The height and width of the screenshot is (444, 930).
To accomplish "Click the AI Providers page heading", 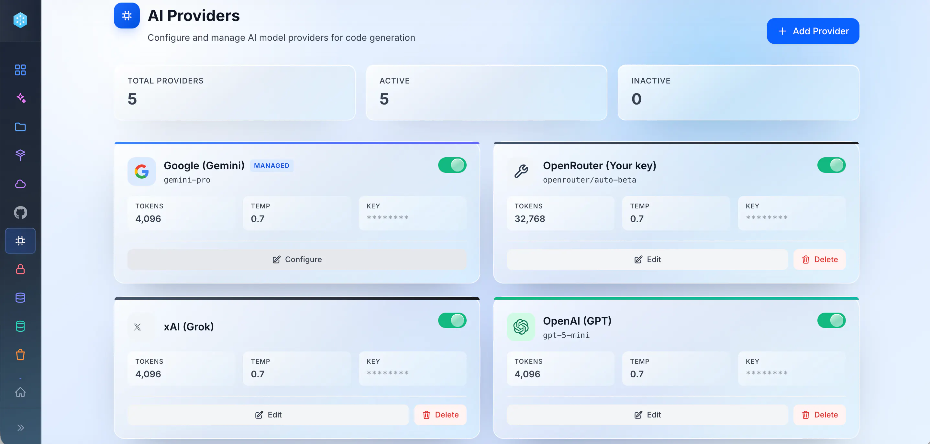I will (194, 16).
